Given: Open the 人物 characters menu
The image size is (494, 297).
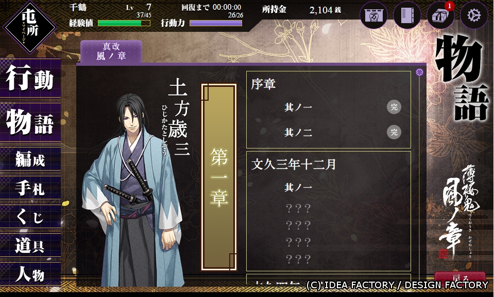Looking at the screenshot, I should point(30,274).
